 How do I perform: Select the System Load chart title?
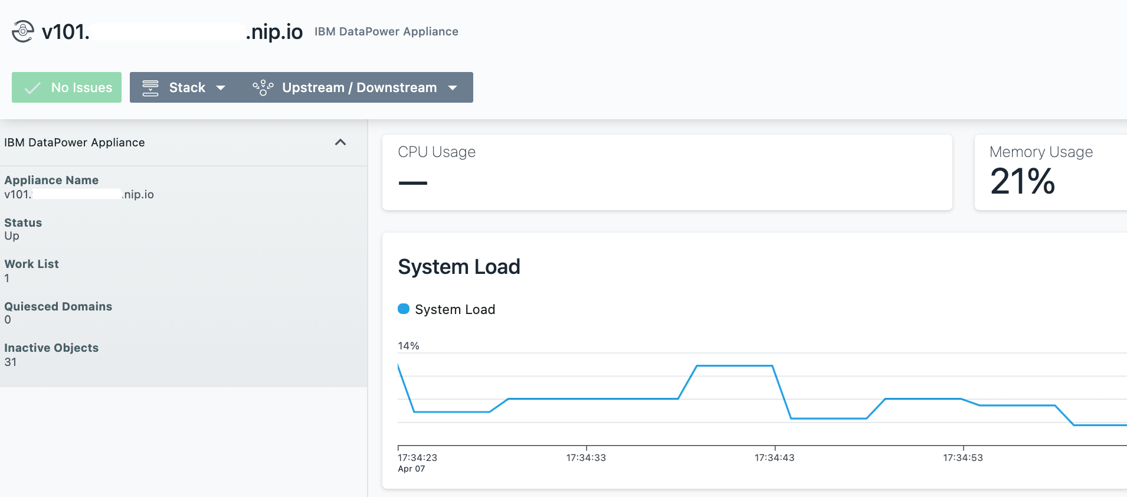click(459, 267)
